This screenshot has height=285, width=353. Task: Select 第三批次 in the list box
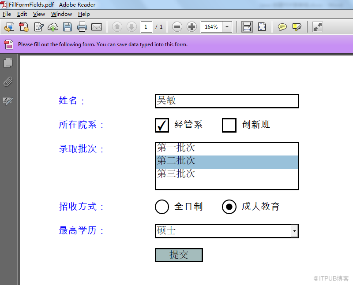point(227,174)
